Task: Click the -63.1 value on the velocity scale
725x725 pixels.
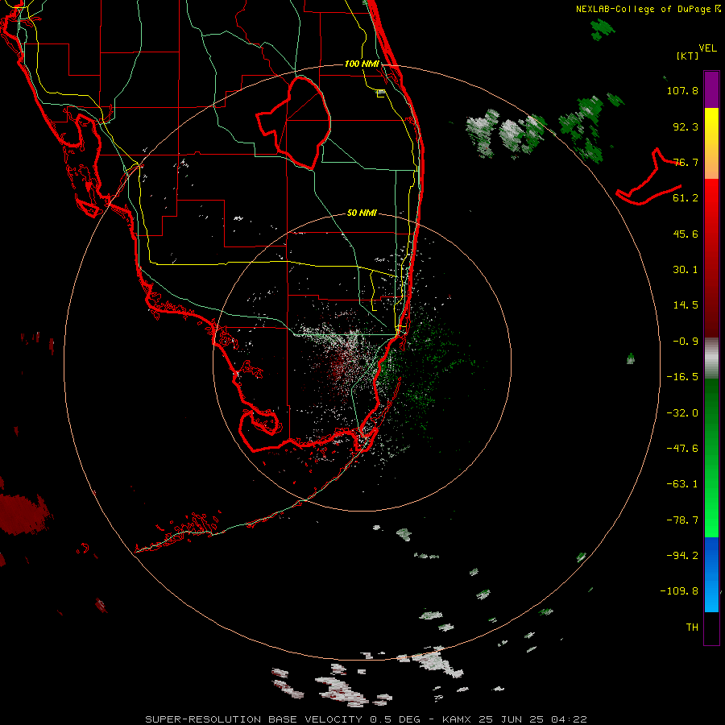Action: point(682,484)
